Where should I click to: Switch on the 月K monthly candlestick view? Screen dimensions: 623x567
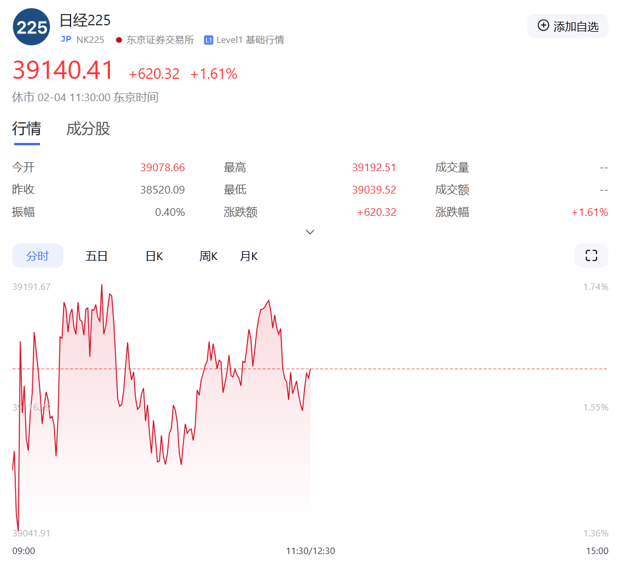248,255
